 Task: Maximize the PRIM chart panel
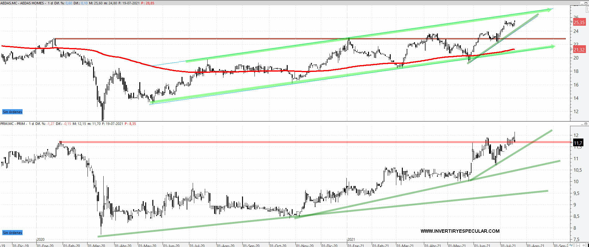586,124
